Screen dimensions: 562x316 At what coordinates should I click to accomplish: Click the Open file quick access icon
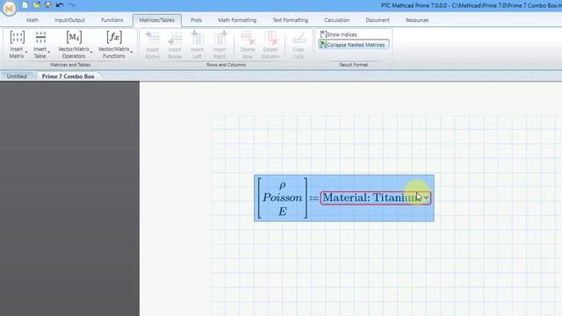coord(36,5)
